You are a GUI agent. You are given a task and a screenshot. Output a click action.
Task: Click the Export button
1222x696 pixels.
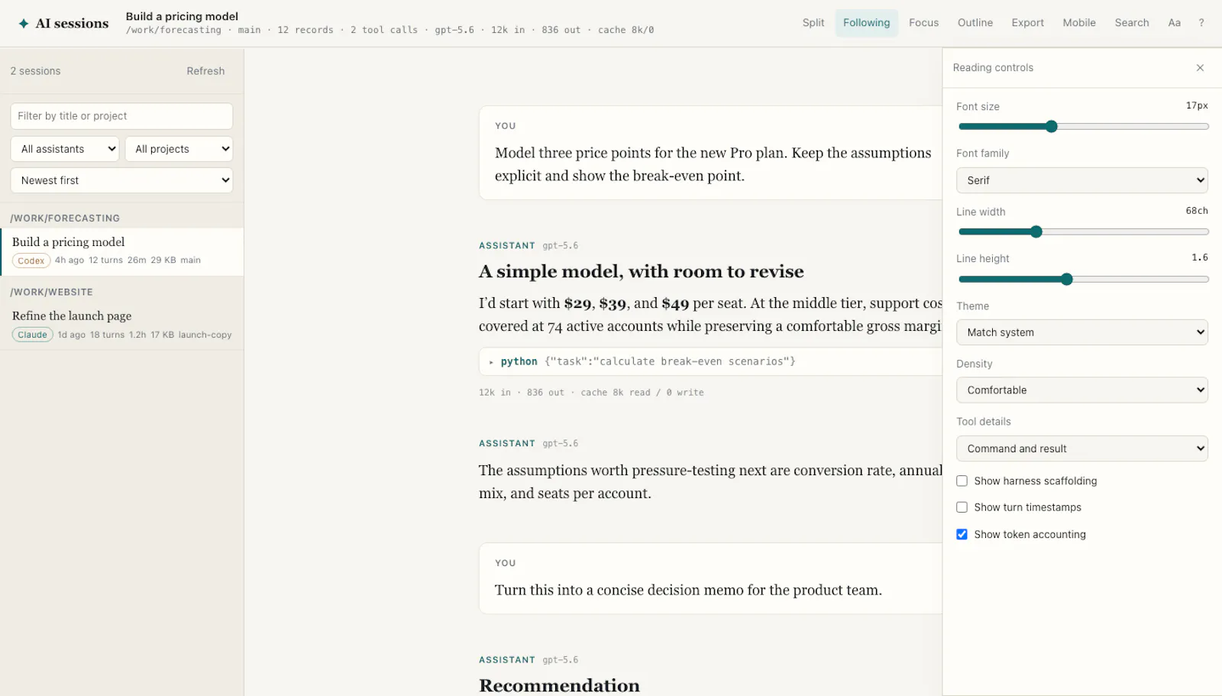[1027, 23]
